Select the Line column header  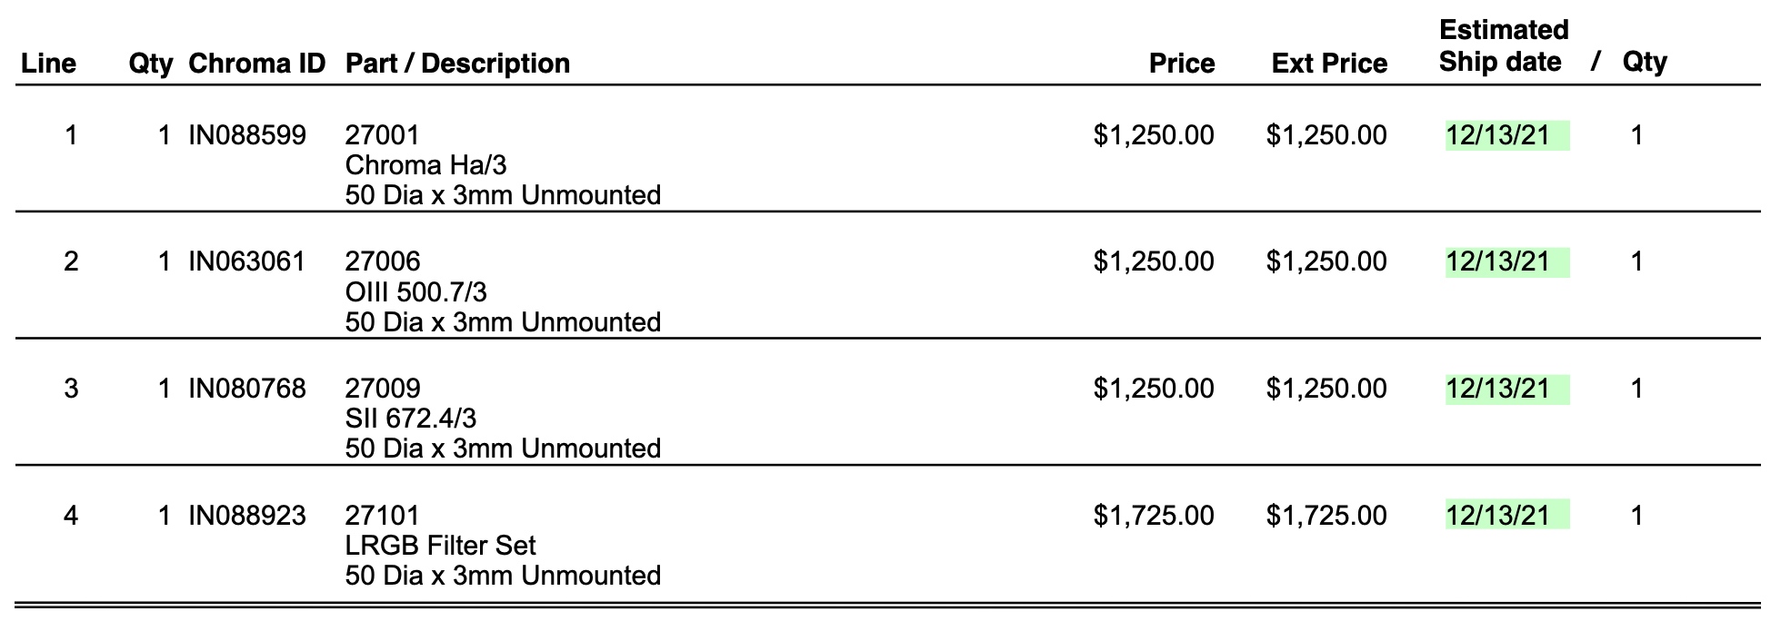pos(49,63)
